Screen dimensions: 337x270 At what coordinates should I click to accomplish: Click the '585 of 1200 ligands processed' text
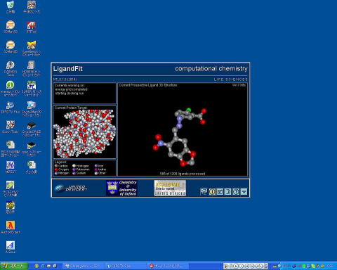pos(183,174)
